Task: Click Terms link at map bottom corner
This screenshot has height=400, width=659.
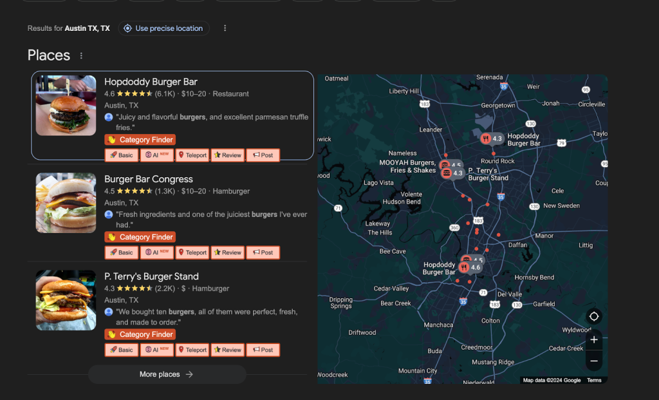Action: click(x=594, y=380)
